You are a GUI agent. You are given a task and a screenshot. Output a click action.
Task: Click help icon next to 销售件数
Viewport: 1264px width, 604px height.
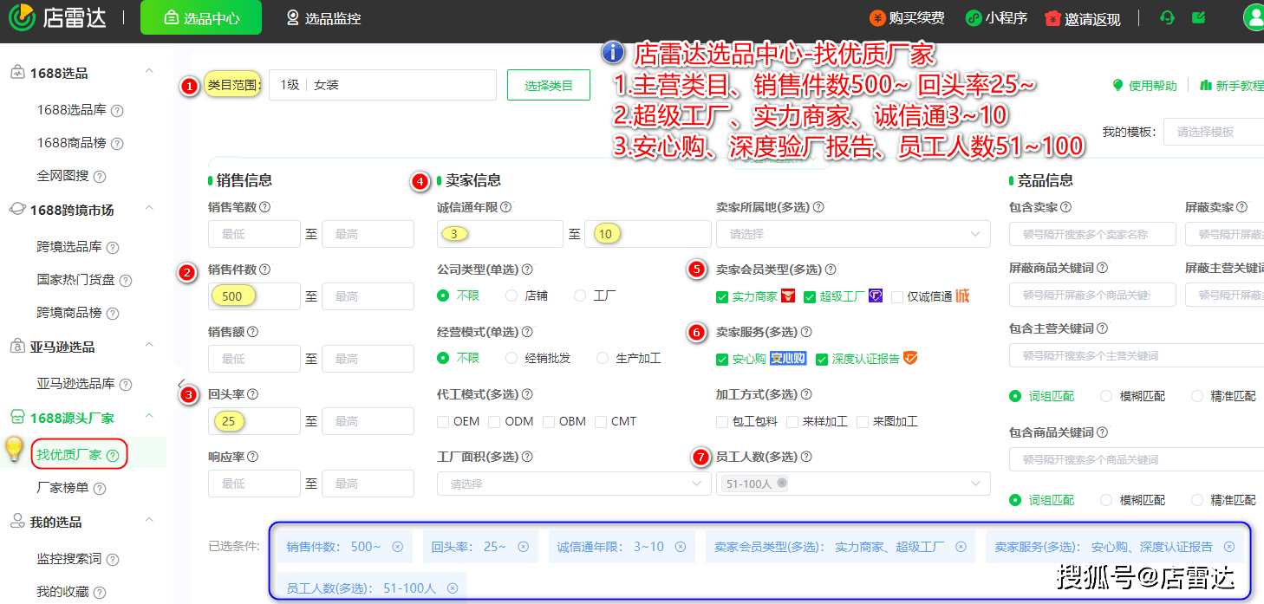(x=265, y=270)
